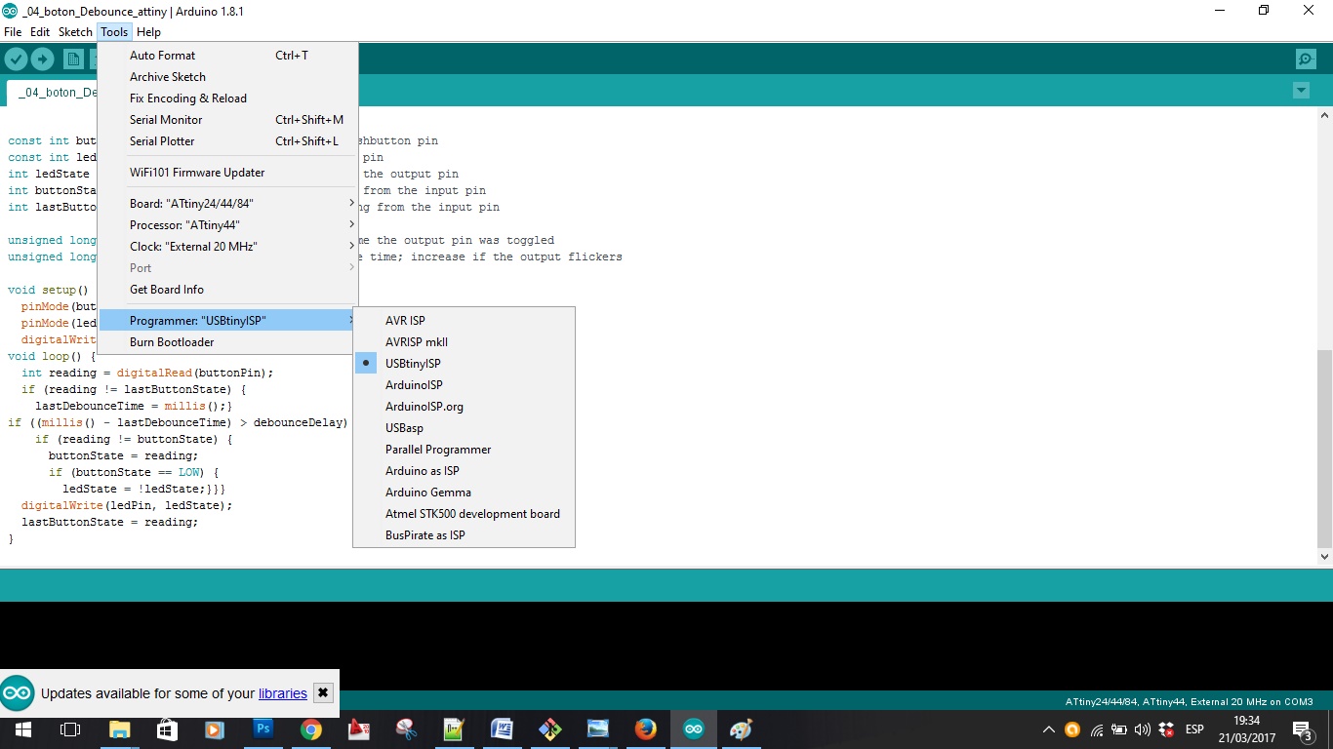Open the Sketch menu
Screen dimensions: 1333x749
click(75, 32)
